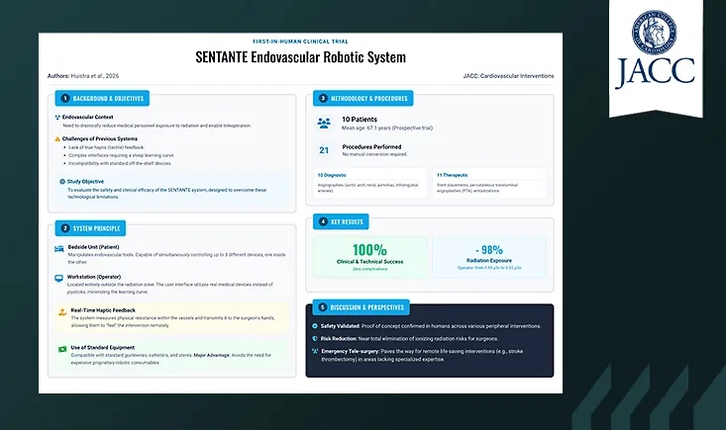Click the bedside unit bed icon
This screenshot has height=430, width=726.
tap(59, 249)
